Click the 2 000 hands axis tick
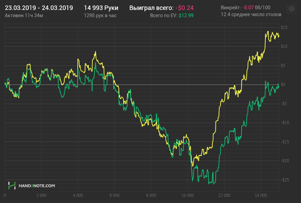The width and height of the screenshot is (301, 203). tap(41, 195)
